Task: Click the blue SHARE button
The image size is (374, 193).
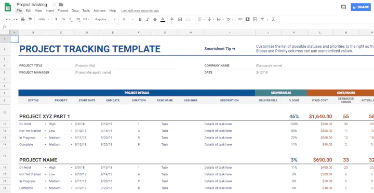Action: [360, 7]
